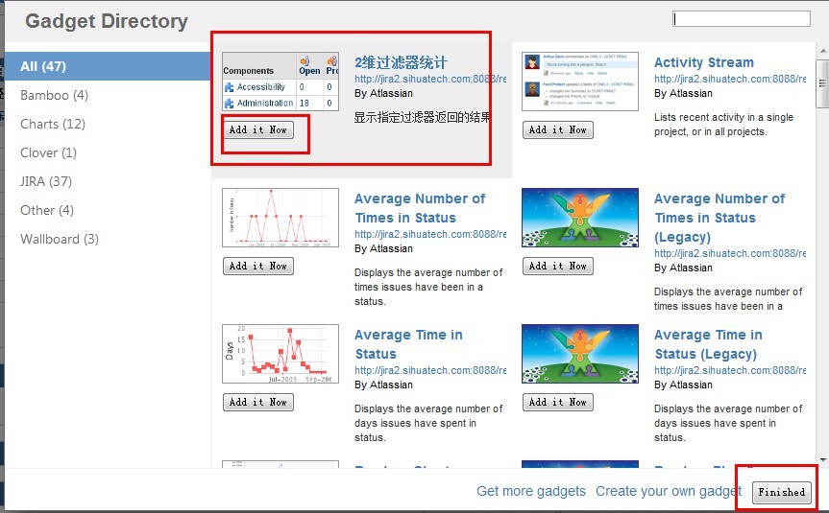Open Average Number of Times in Status (Legacy) title

click(719, 218)
